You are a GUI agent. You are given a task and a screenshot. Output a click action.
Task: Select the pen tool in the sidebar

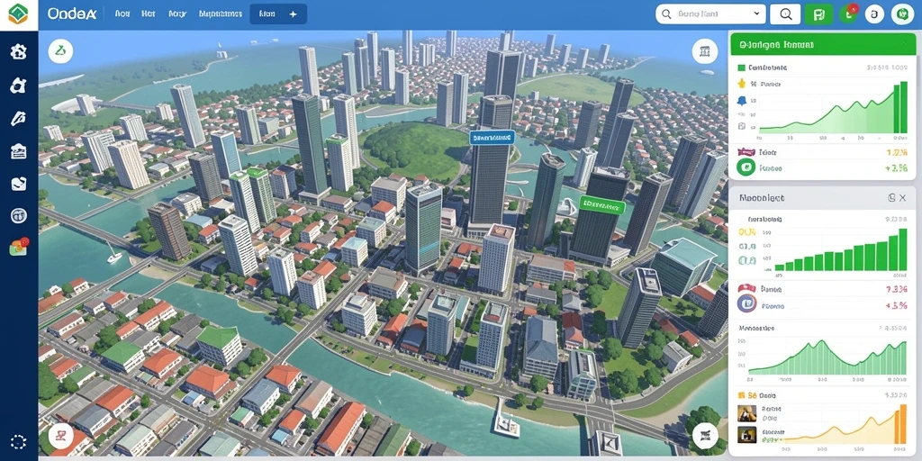[18, 118]
